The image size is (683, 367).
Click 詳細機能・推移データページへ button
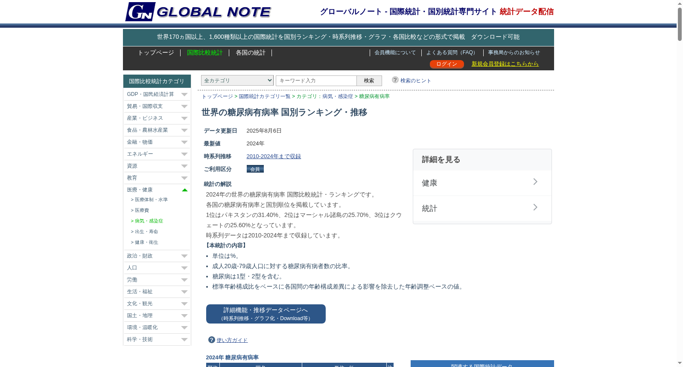(x=266, y=314)
